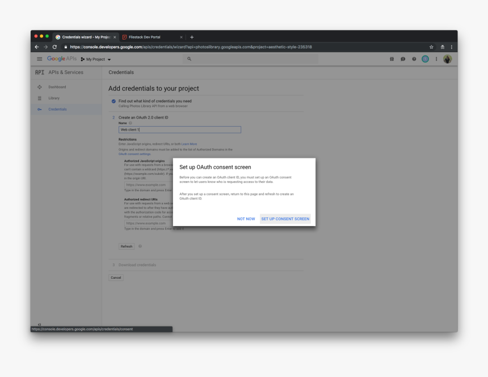
Task: Switch to Filestack Dev Portal tab
Action: point(153,37)
